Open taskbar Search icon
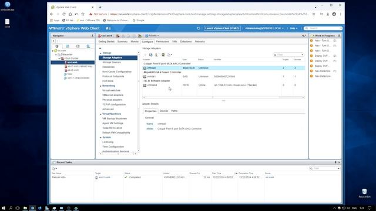The width and height of the screenshot is (376, 211). [x=11, y=208]
